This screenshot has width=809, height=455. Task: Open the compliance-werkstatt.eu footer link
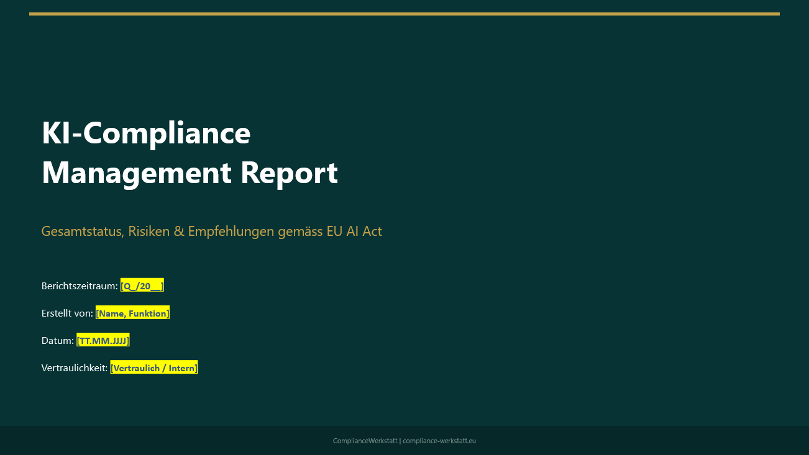(439, 441)
